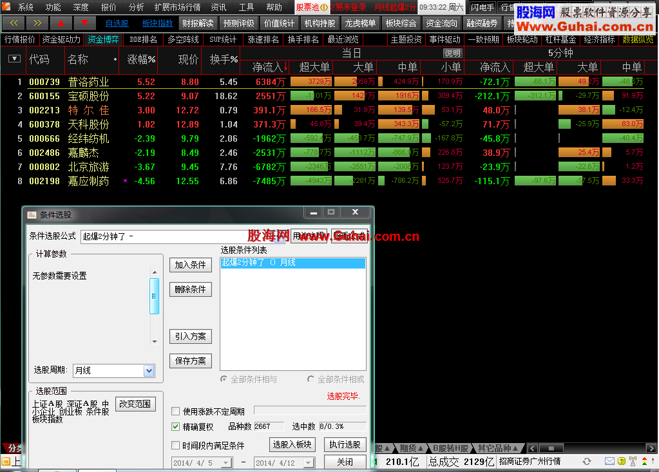Click the 说明 badge in 当日 header

[452, 53]
